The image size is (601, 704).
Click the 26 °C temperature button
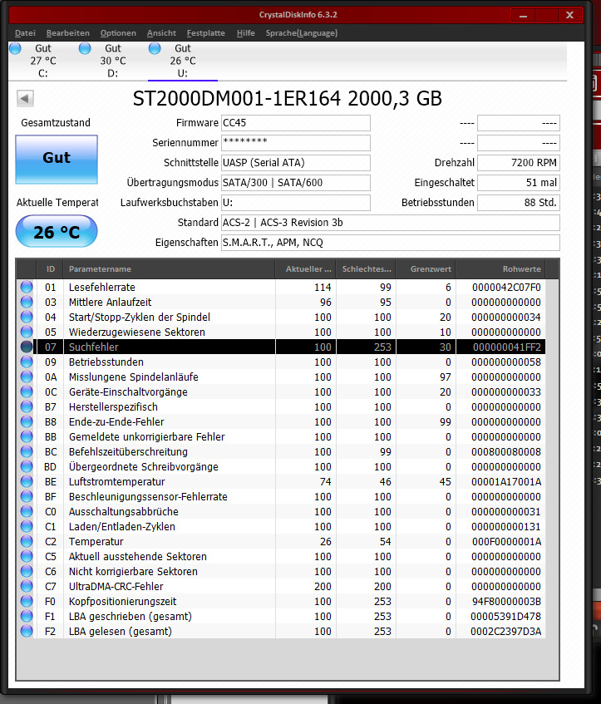coord(57,231)
